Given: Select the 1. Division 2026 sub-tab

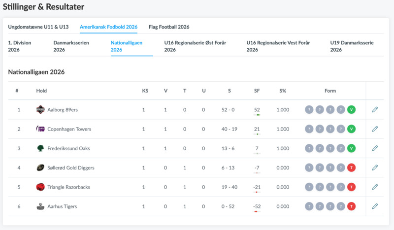Looking at the screenshot, I should 20,46.
